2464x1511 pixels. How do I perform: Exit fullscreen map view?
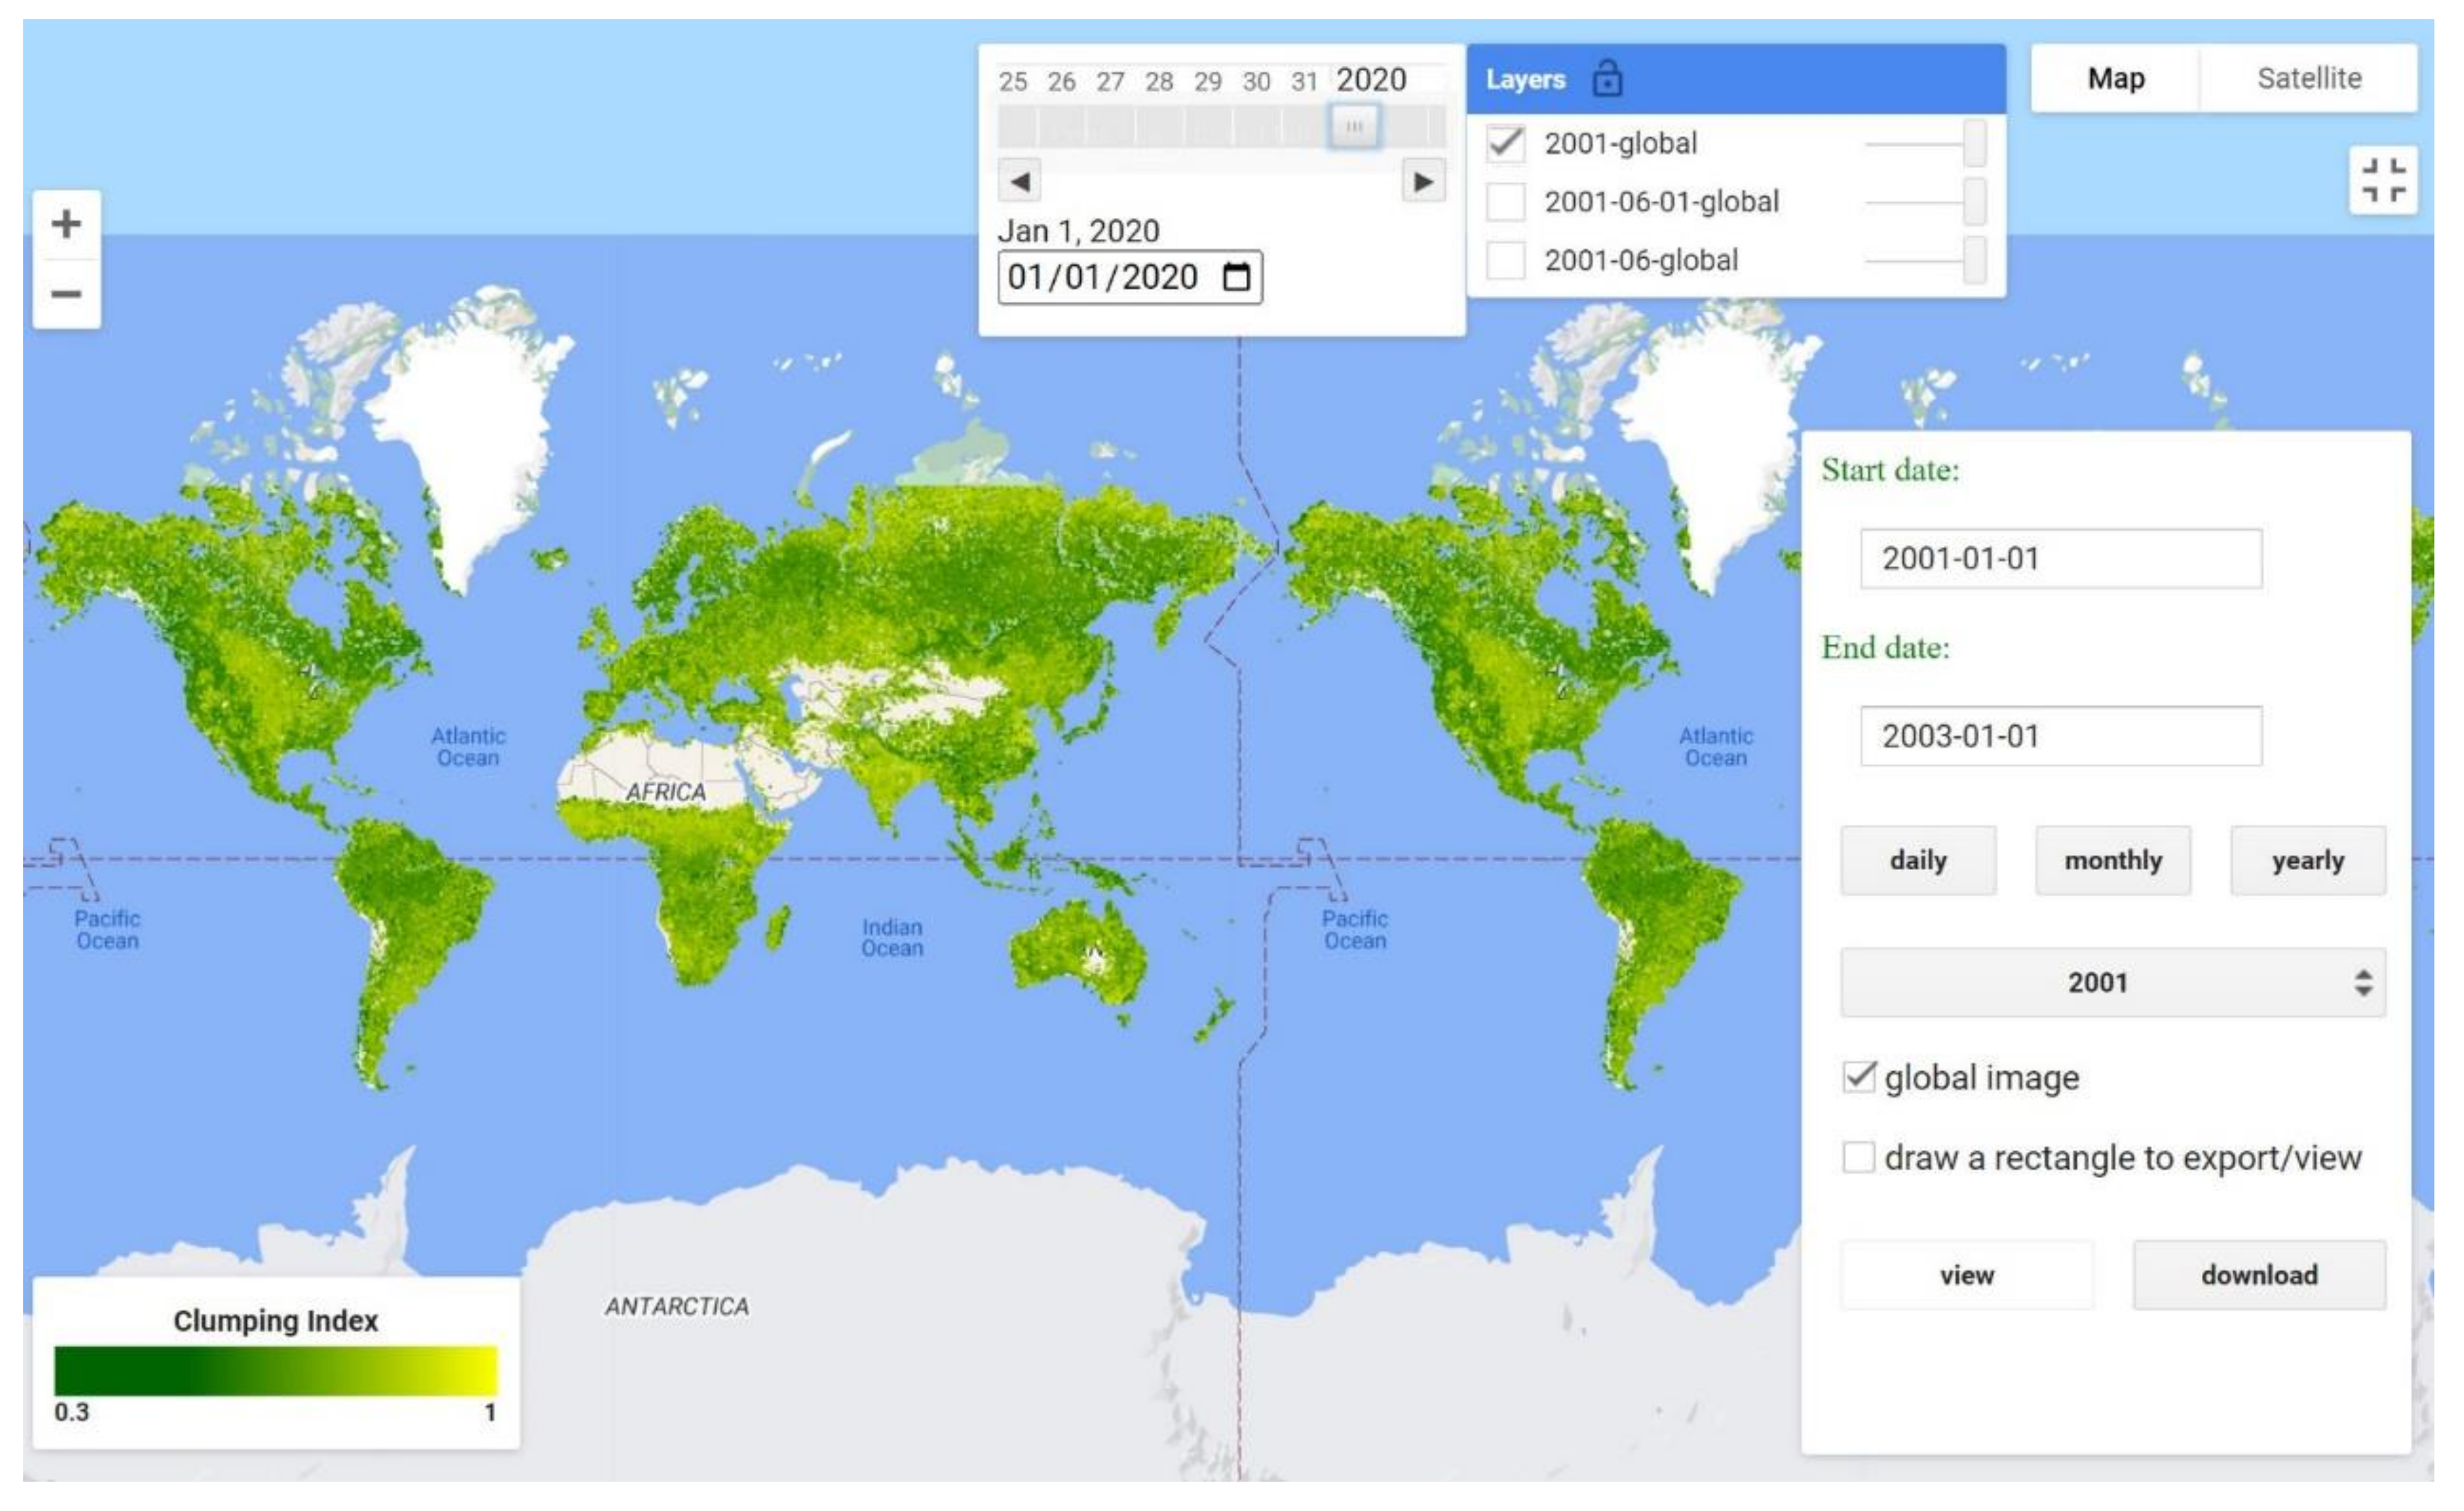pos(2383,181)
